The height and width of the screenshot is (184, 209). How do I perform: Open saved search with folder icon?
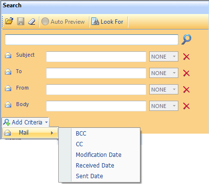pyautogui.click(x=9, y=21)
